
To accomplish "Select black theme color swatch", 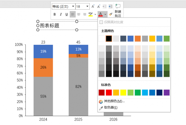I will [109, 39].
